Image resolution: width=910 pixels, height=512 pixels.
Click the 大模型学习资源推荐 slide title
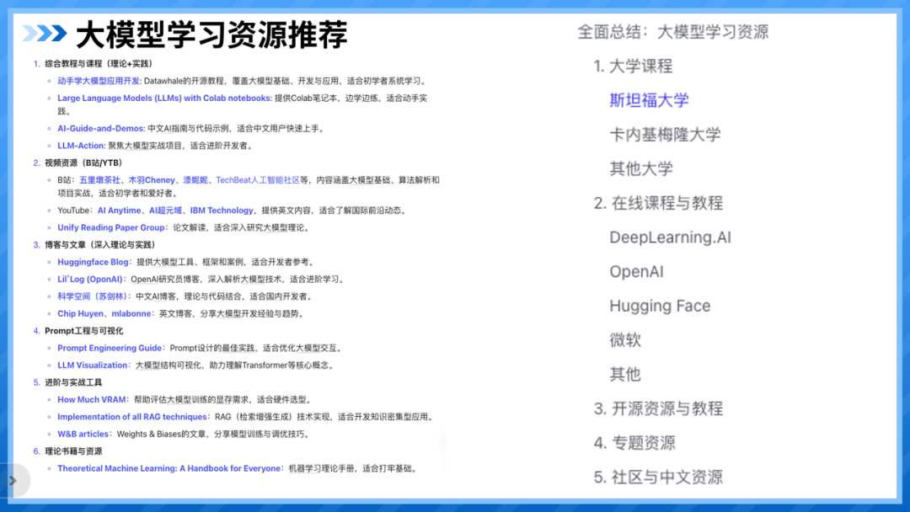click(211, 35)
